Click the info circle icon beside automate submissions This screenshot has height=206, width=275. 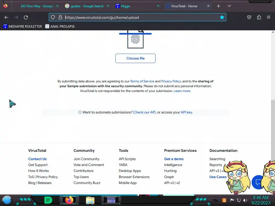(80, 112)
